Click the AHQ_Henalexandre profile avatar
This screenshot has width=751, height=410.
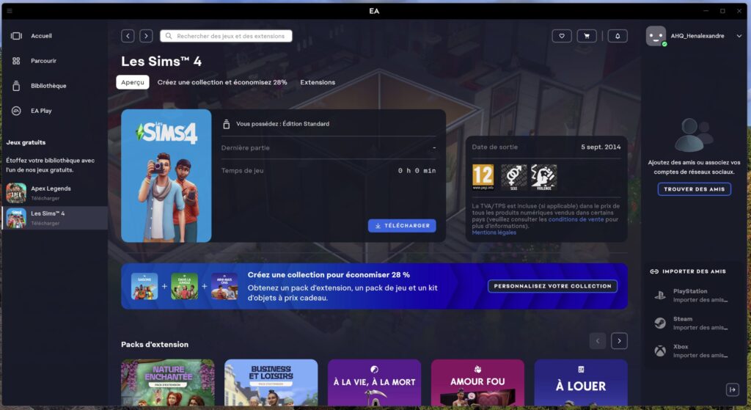coord(656,36)
